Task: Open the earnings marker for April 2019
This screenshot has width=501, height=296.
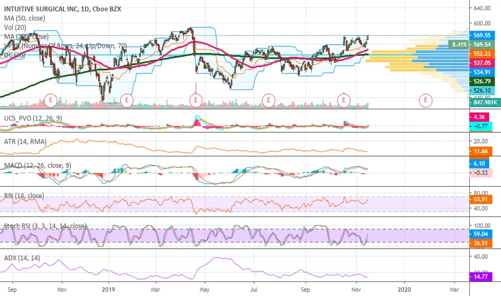Action: [x=196, y=100]
